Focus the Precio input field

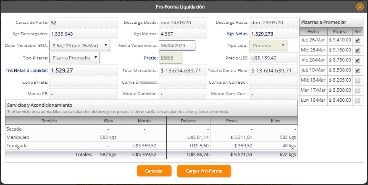click(x=170, y=58)
